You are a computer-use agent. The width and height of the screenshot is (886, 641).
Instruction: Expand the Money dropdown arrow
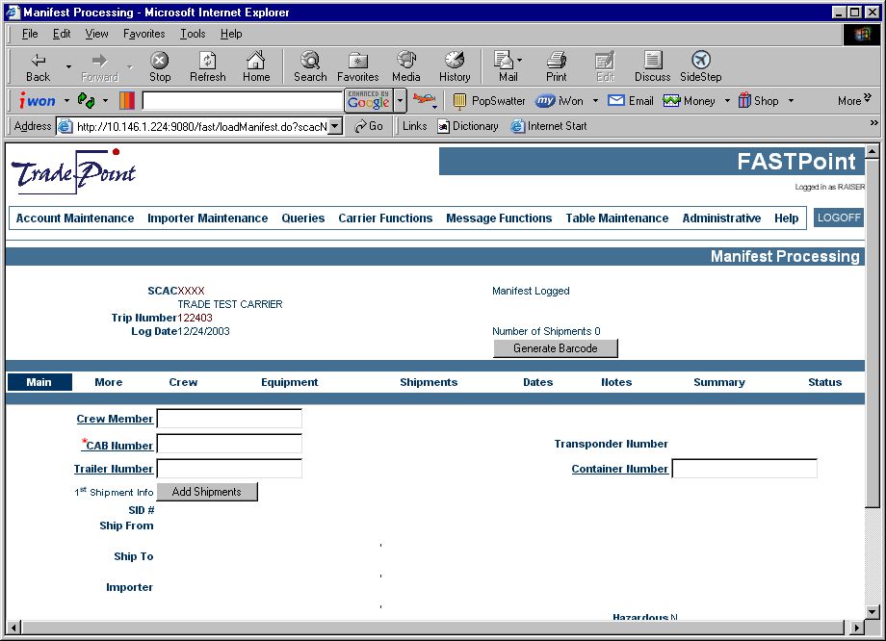click(x=727, y=101)
